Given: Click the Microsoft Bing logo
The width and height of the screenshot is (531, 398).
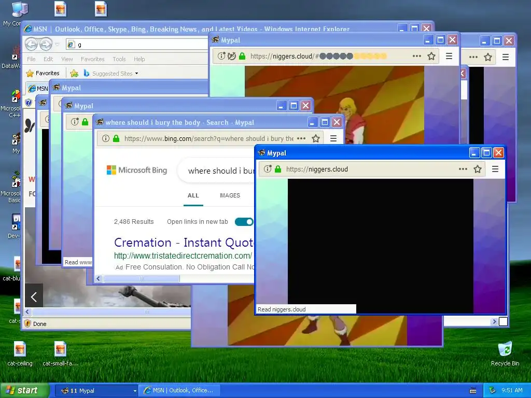Looking at the screenshot, I should click(x=137, y=170).
